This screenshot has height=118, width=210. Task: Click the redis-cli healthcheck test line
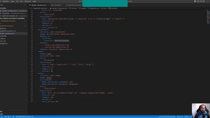[x=68, y=65]
